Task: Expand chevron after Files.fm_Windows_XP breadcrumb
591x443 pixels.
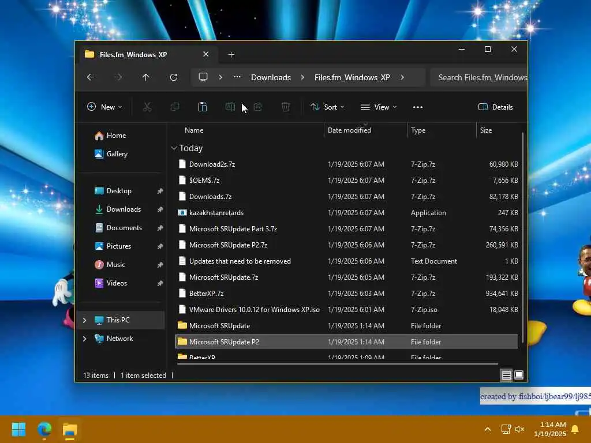Action: coord(402,77)
